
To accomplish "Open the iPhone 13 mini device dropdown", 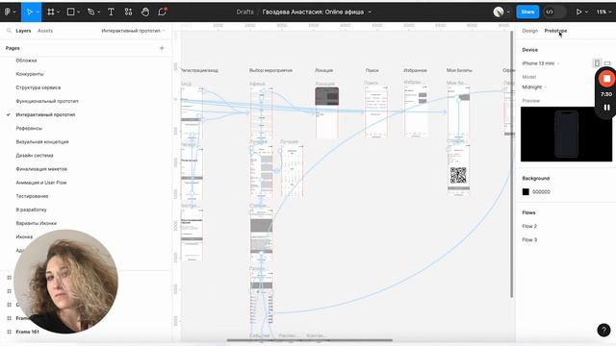I will tap(541, 63).
